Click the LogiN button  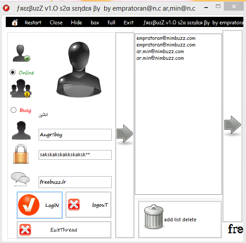(40, 205)
